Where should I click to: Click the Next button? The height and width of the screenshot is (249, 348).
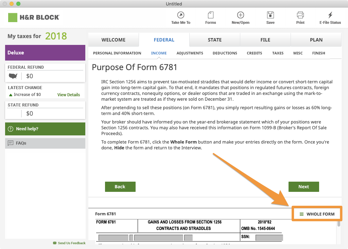[303, 186]
